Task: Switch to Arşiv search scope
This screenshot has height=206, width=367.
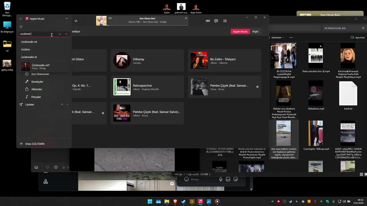Action: click(x=255, y=31)
